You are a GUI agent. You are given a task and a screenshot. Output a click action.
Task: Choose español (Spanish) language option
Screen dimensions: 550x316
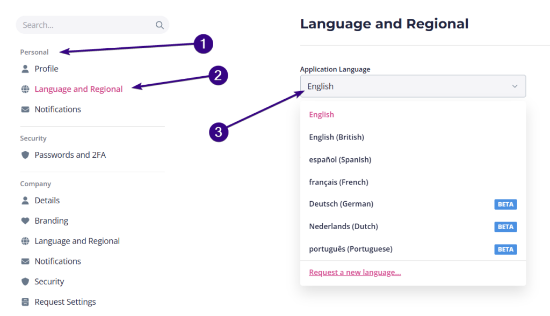(x=340, y=160)
